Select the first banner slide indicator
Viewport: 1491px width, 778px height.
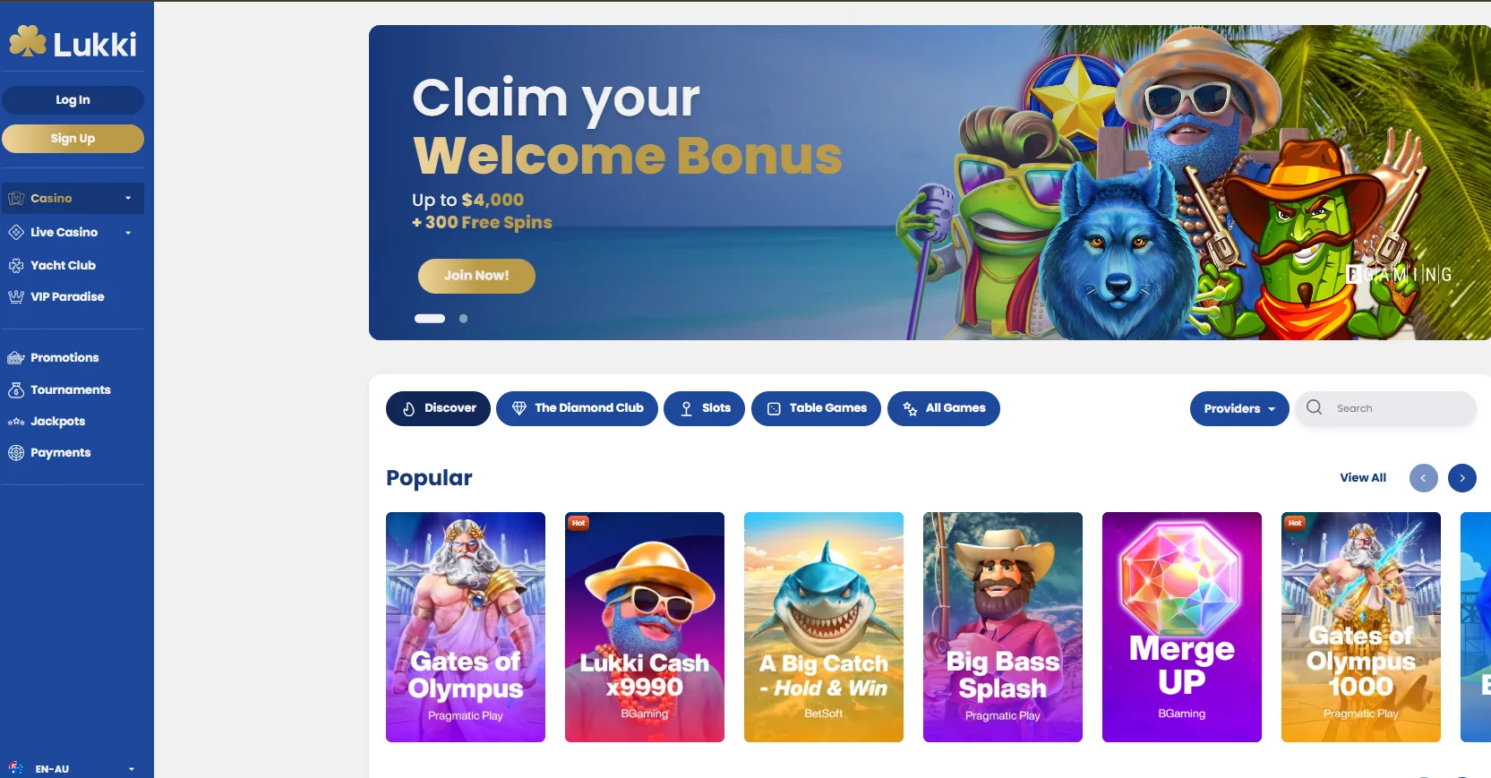(x=430, y=318)
